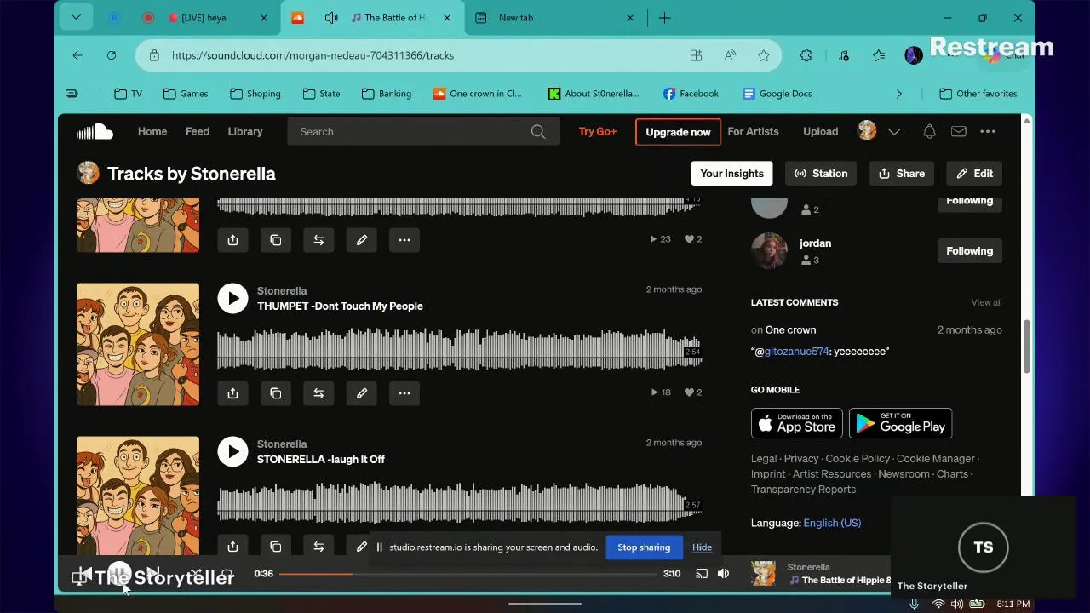Screen dimensions: 1090x613
Task: Open the Banking favorites folder
Action: [387, 94]
